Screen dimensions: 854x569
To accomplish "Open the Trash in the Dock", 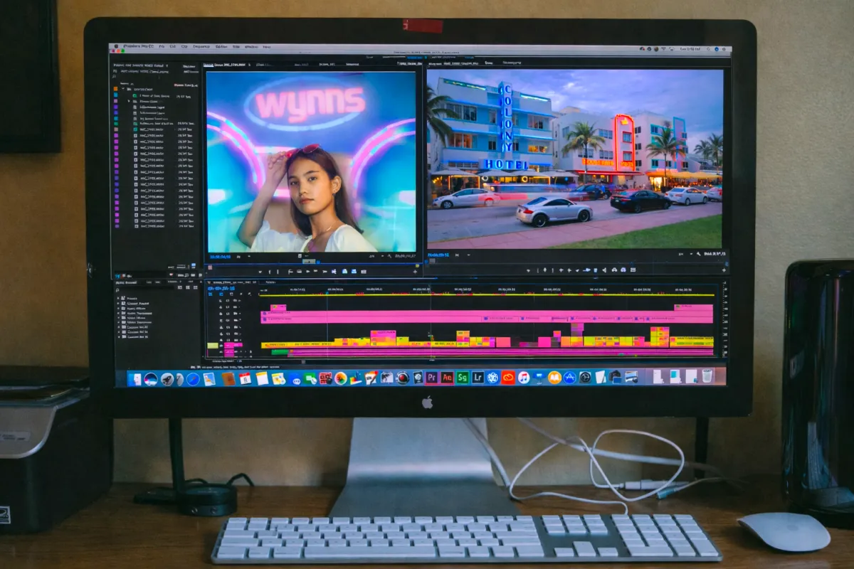I will tap(707, 376).
